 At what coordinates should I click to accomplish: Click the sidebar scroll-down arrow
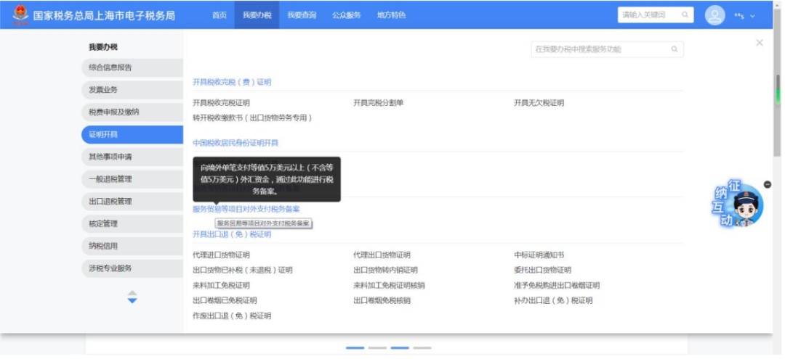tap(132, 301)
